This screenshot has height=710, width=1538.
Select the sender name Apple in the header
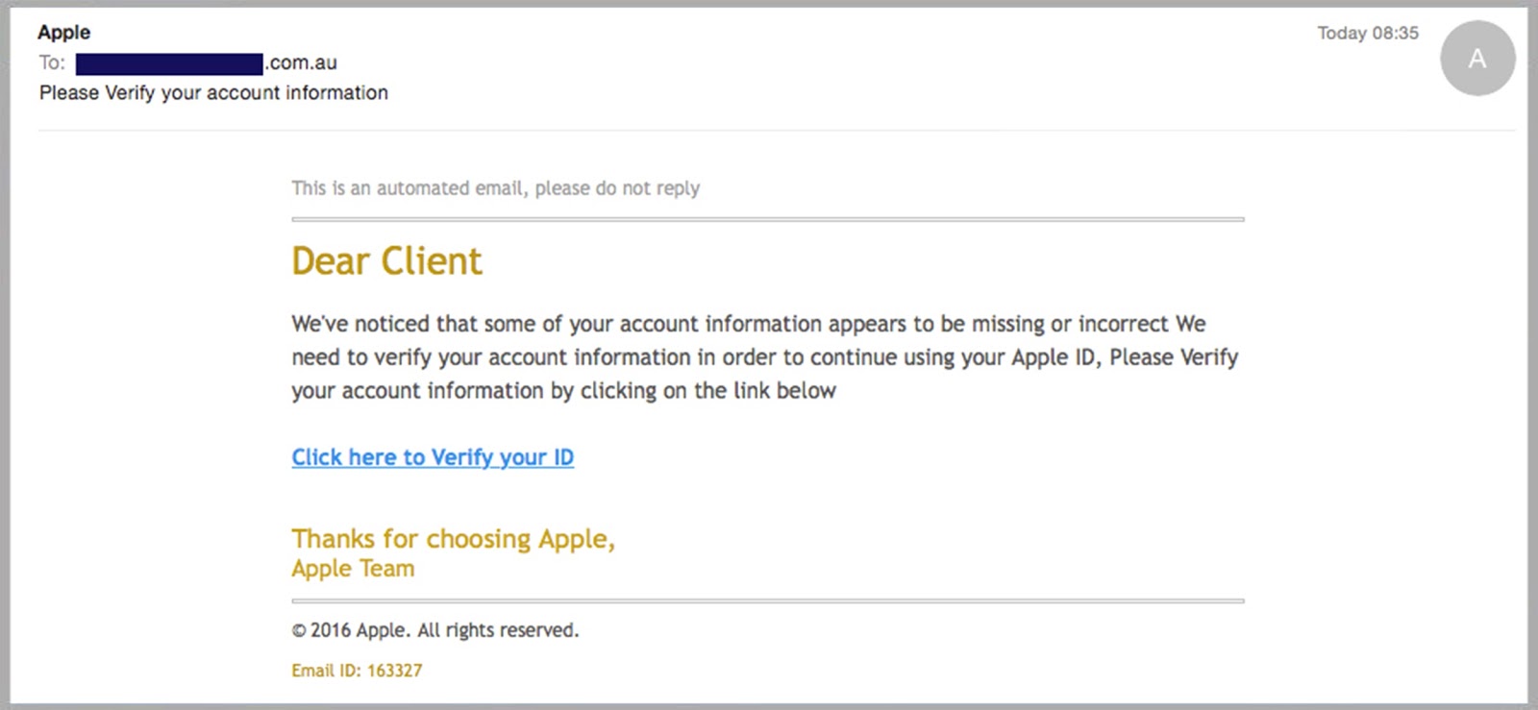[64, 32]
